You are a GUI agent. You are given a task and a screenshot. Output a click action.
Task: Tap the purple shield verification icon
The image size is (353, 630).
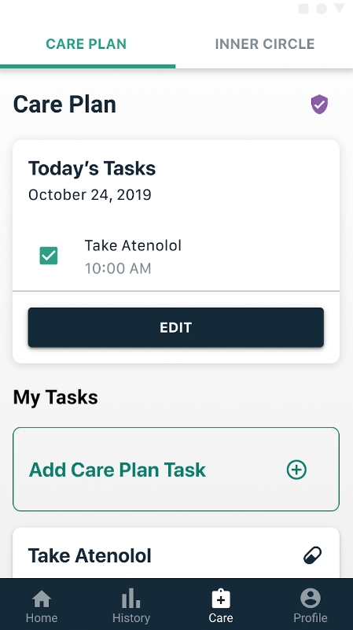coord(319,105)
